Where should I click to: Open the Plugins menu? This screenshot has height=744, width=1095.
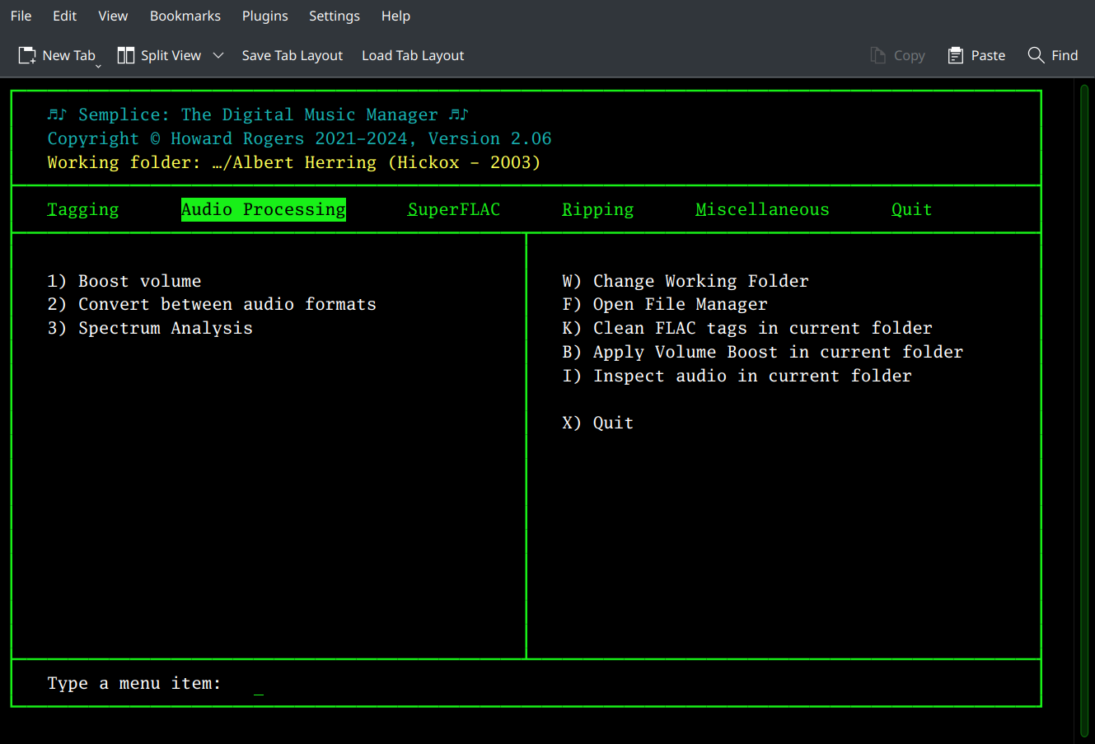pos(264,16)
